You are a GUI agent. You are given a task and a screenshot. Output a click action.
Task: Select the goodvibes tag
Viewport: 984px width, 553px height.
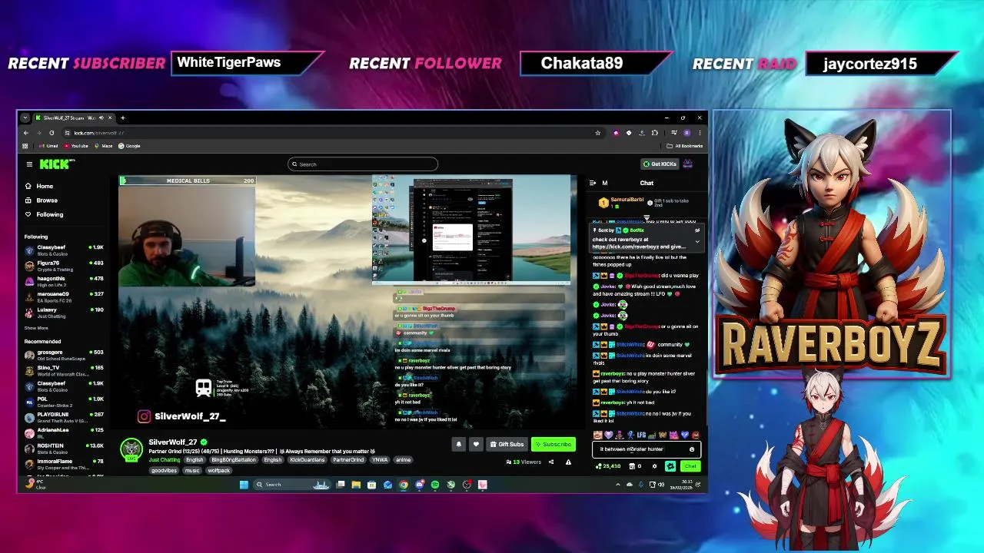coord(164,470)
